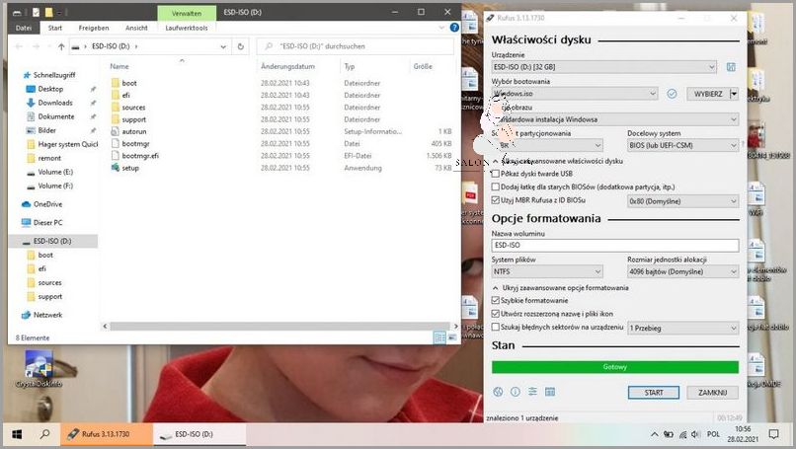The height and width of the screenshot is (449, 796).
Task: Show hidden tray icons chevron
Action: pos(655,434)
